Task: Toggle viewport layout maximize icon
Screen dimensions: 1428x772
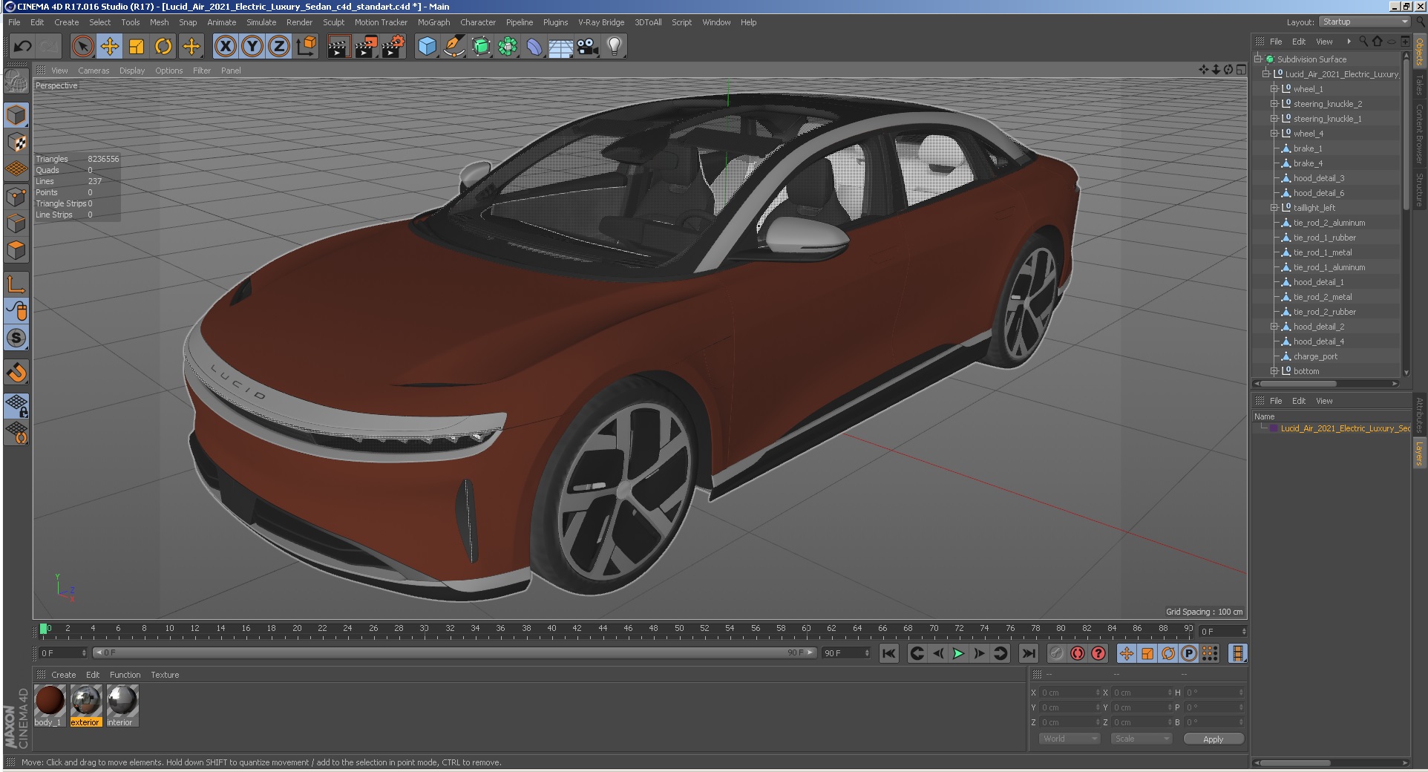Action: click(x=1241, y=70)
